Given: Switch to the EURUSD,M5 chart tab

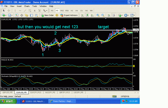Looking at the screenshot, I should click(22, 93).
